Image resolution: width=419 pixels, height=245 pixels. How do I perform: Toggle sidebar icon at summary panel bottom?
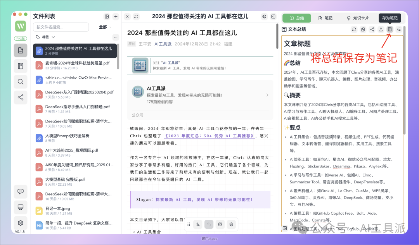tap(285, 228)
